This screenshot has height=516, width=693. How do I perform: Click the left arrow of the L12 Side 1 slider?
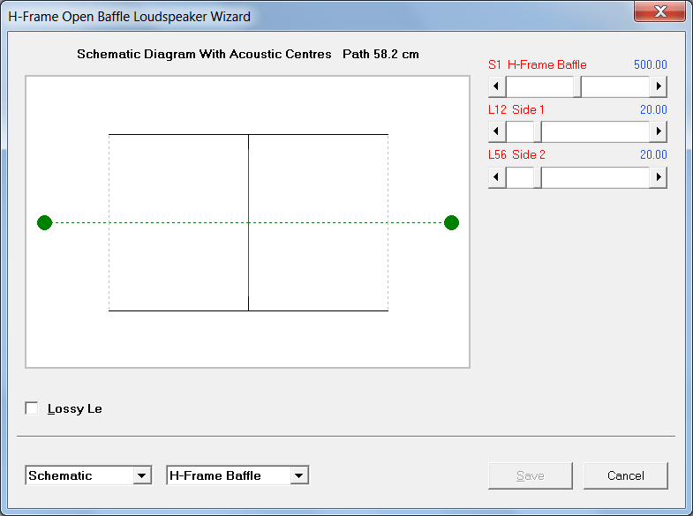[x=497, y=131]
